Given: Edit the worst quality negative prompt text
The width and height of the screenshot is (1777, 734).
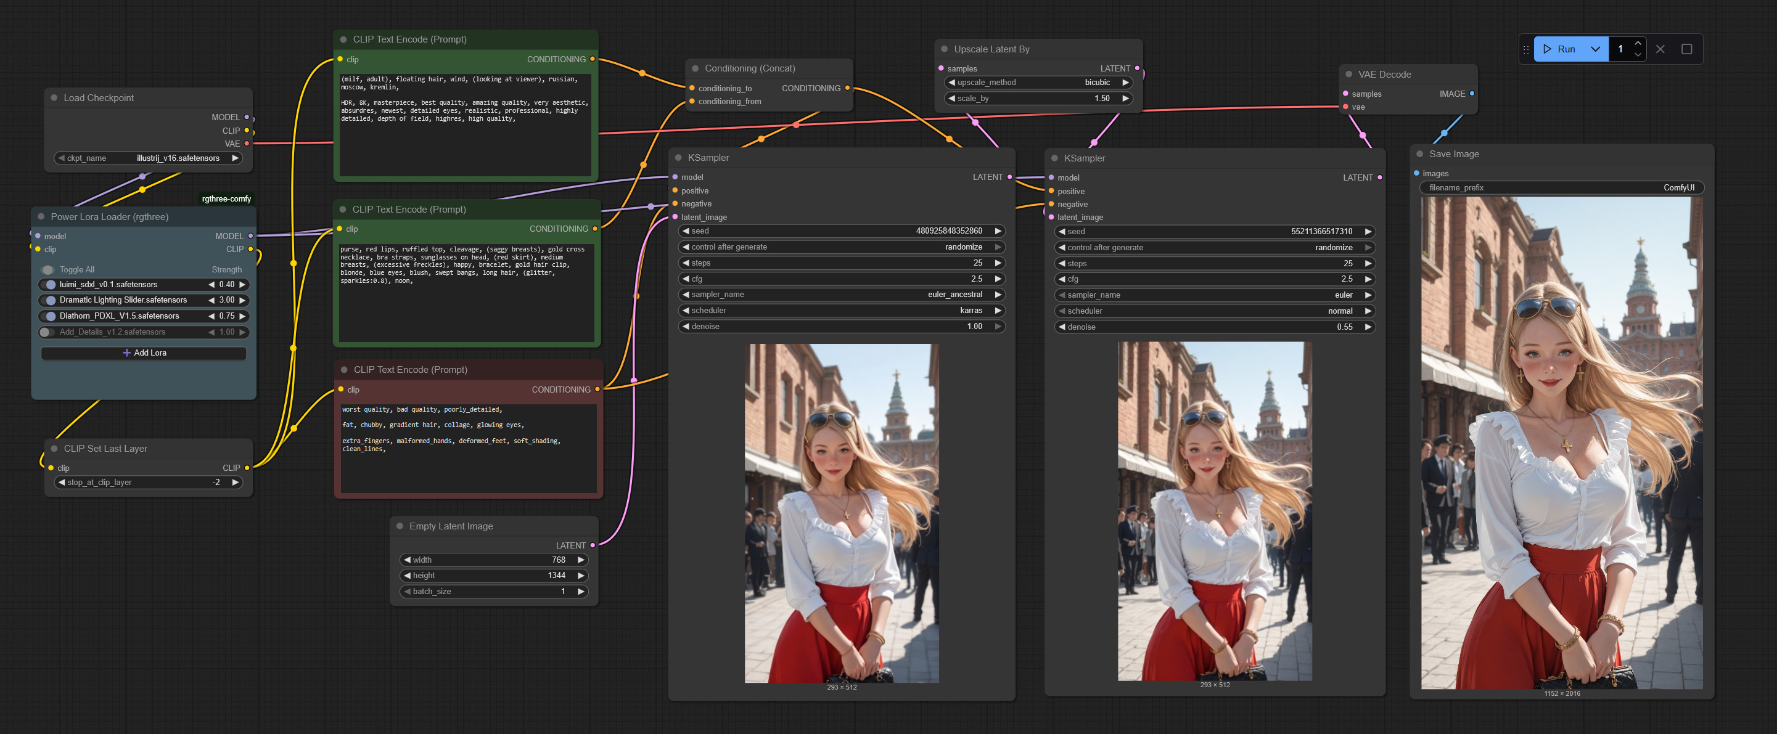Looking at the screenshot, I should 469,448.
